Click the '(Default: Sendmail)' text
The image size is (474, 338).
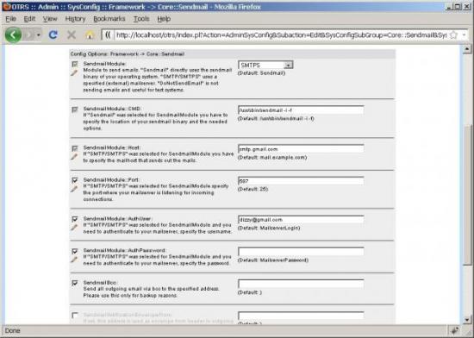point(261,73)
